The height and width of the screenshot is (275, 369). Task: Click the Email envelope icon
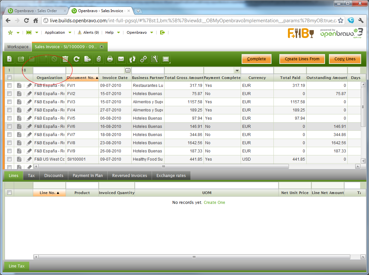[121, 59]
